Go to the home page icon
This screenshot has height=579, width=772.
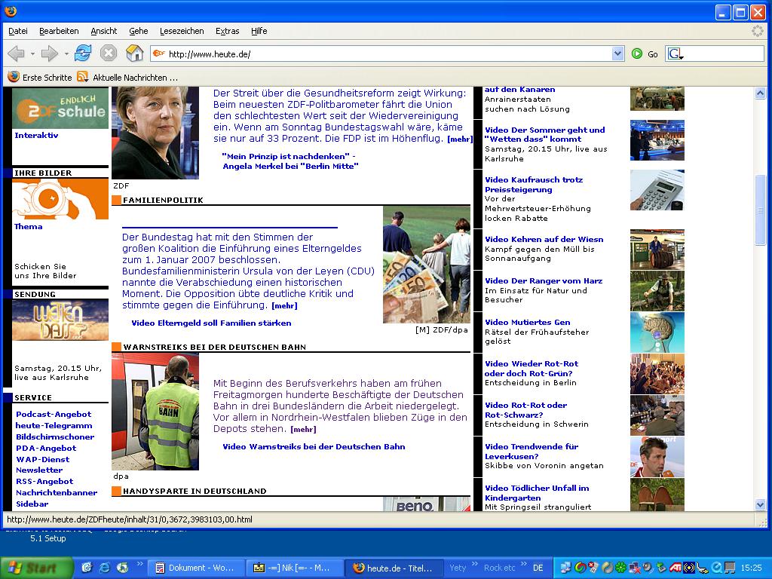point(134,54)
